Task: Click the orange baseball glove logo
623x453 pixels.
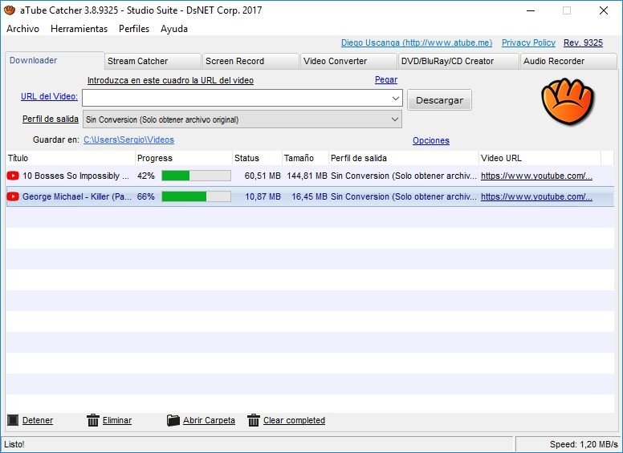Action: [x=568, y=101]
